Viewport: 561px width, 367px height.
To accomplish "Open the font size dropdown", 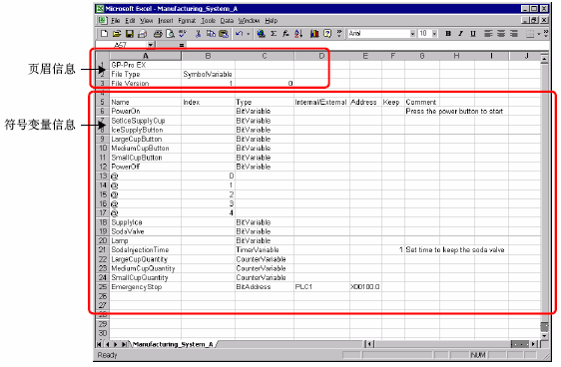I will tap(434, 34).
